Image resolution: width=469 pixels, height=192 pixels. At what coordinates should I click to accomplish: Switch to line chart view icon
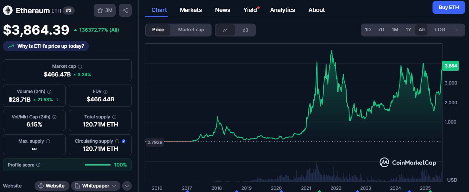tap(225, 30)
